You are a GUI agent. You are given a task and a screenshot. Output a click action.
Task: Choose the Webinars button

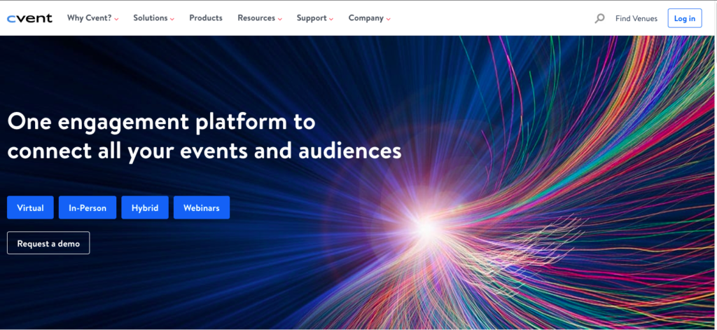pyautogui.click(x=202, y=208)
